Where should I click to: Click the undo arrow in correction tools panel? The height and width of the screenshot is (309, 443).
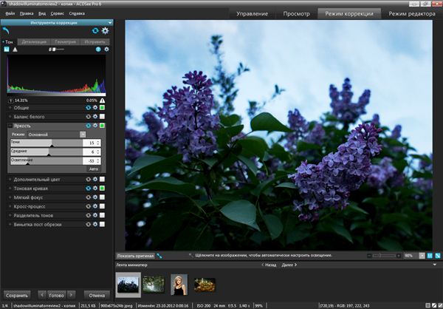click(7, 30)
